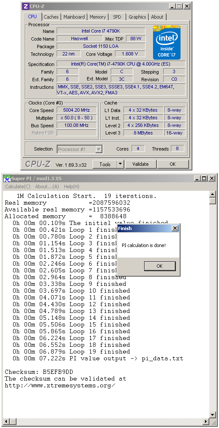The width and height of the screenshot is (219, 428).
Task: Open the Calculate(C) menu
Action: coord(18,187)
